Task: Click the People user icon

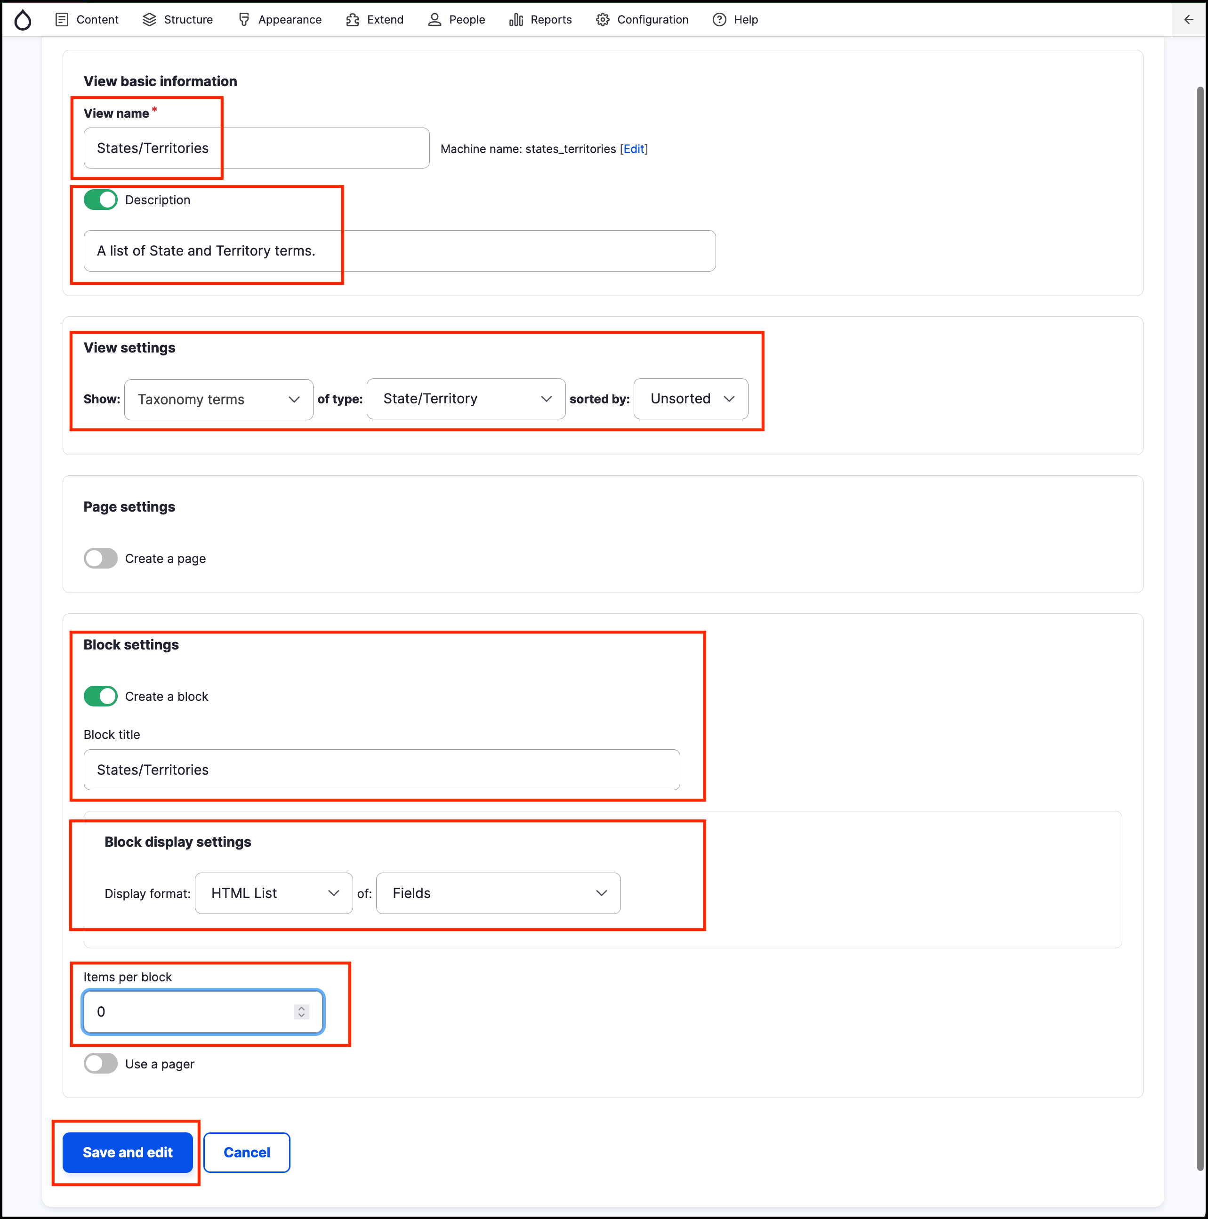Action: (x=434, y=20)
